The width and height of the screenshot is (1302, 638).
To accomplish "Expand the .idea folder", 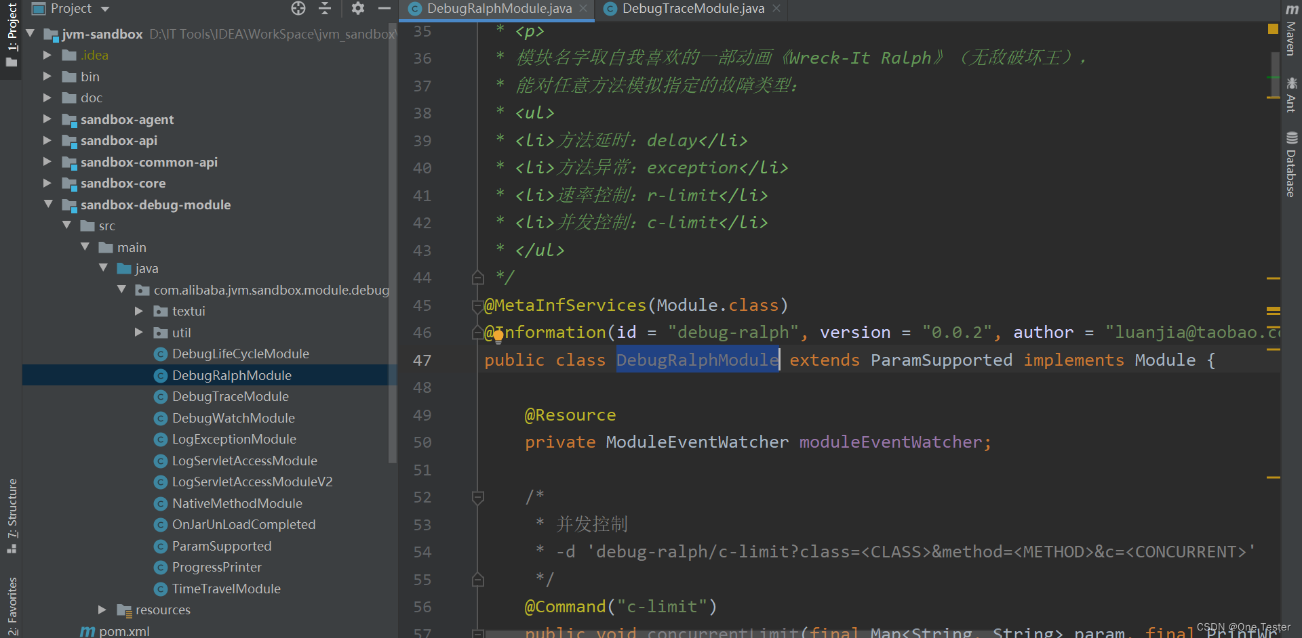I will coord(47,55).
